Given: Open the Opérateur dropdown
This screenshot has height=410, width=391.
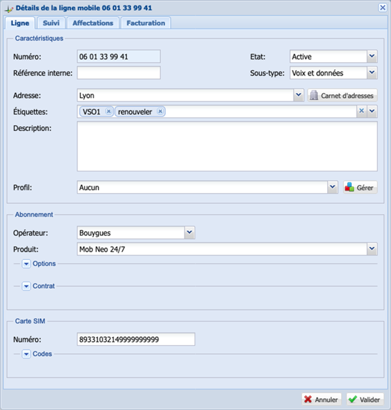Looking at the screenshot, I should 189,233.
